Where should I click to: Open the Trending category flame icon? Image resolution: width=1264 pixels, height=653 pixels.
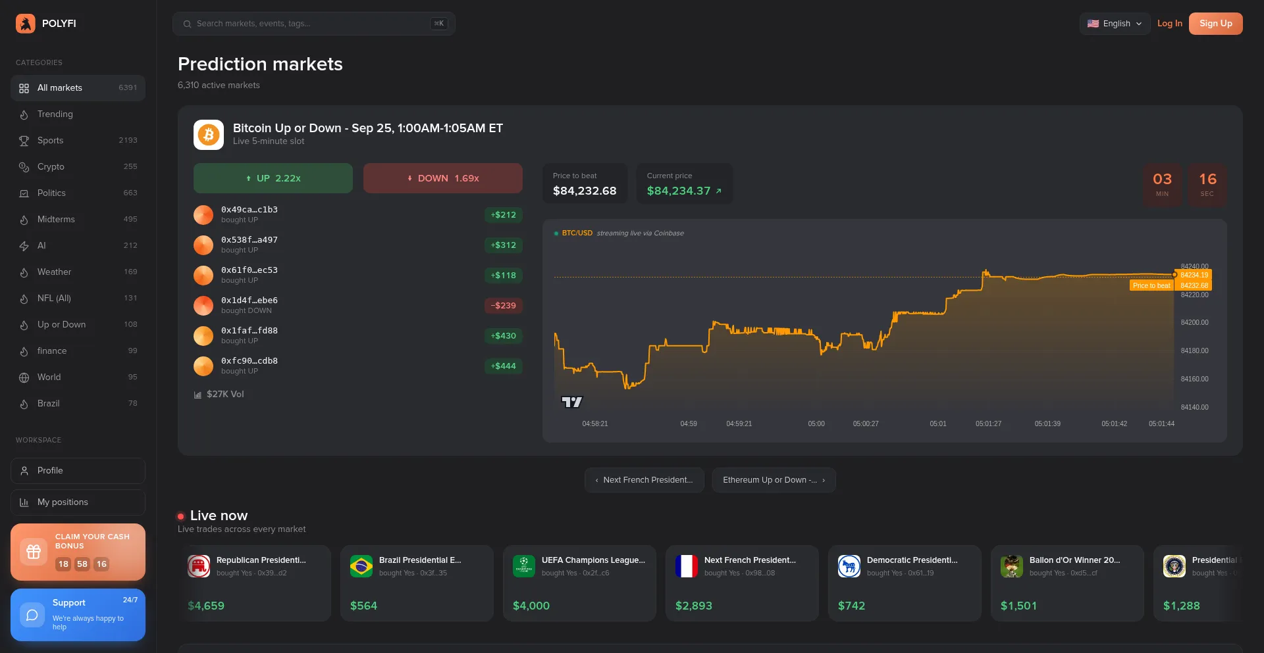point(24,114)
